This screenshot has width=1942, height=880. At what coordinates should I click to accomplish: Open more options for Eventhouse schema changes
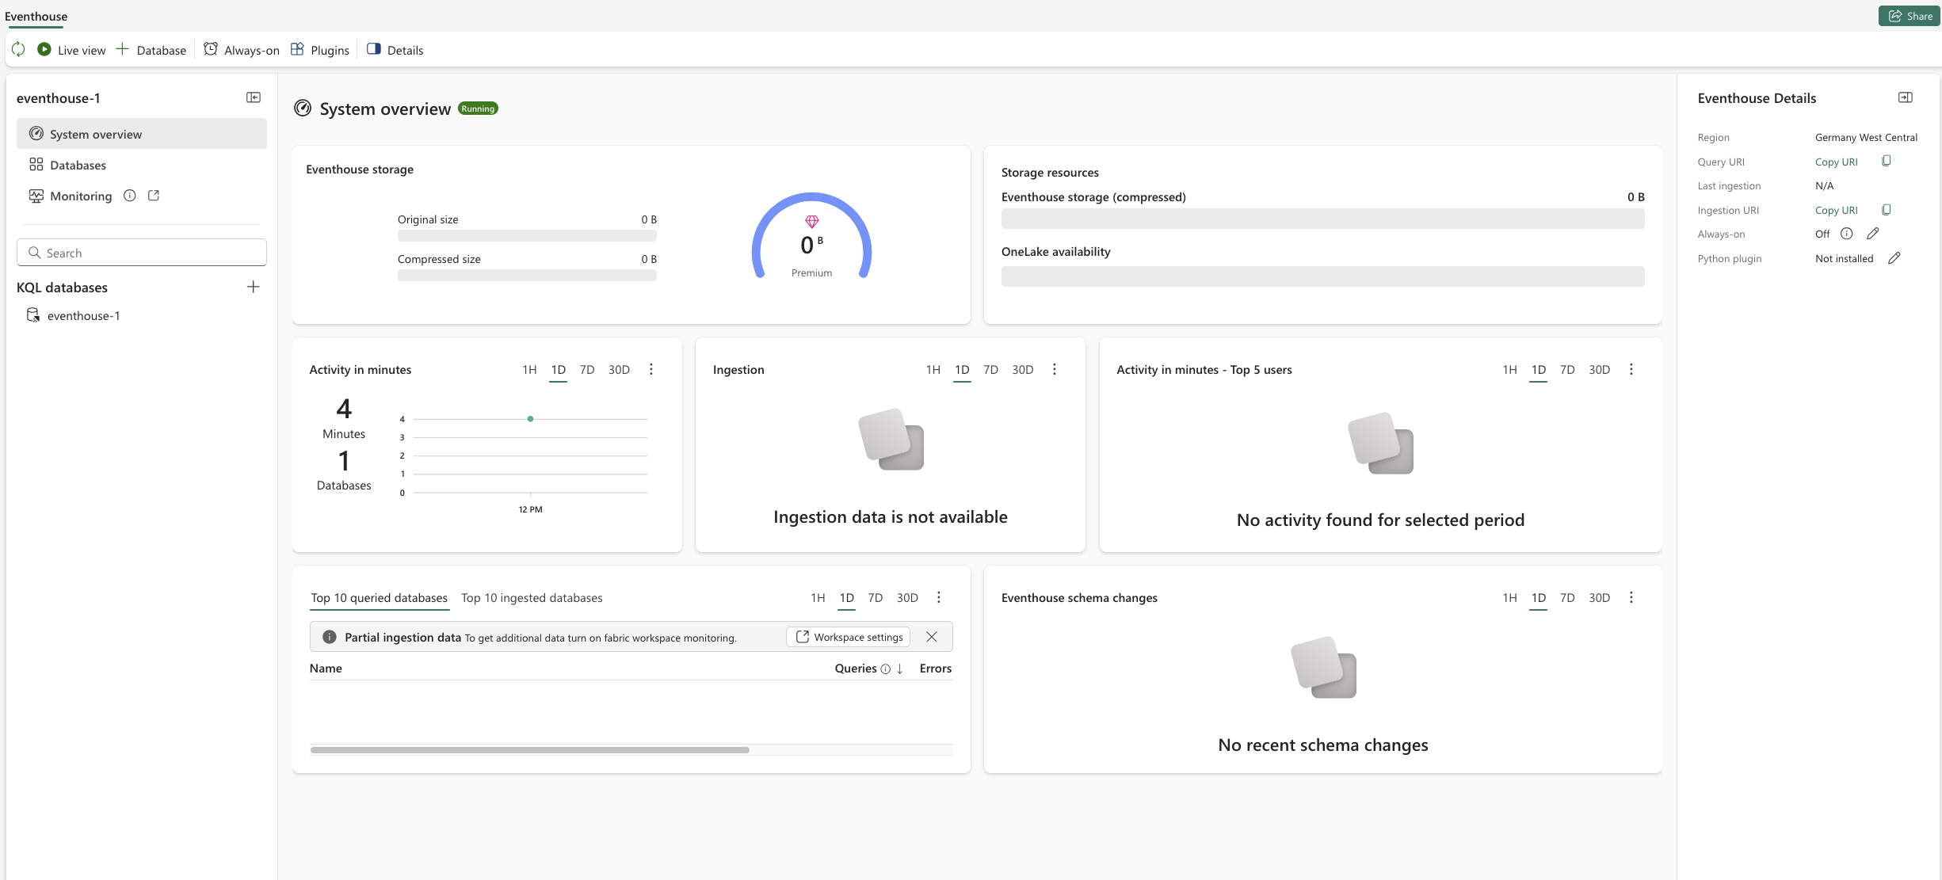pos(1631,598)
